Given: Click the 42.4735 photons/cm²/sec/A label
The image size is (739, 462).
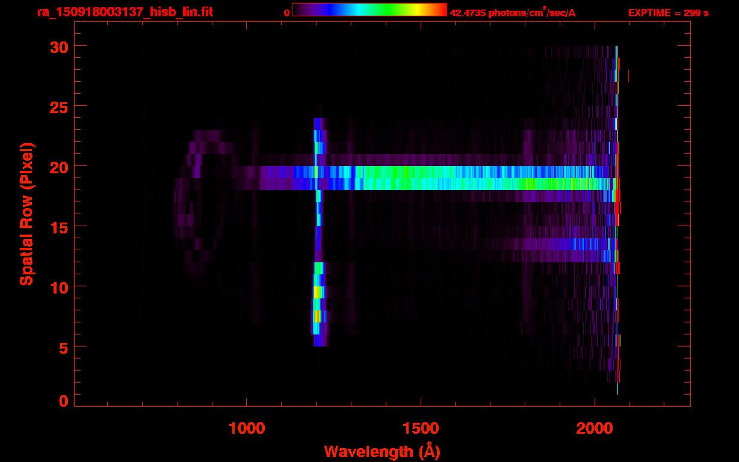Looking at the screenshot, I should coord(513,13).
